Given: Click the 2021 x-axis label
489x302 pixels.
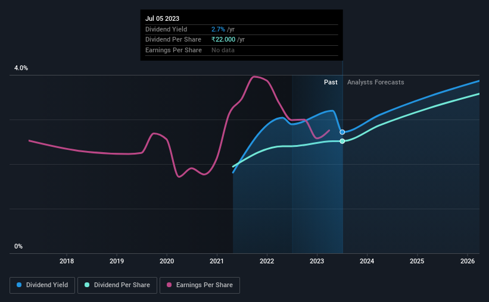Looking at the screenshot, I should pos(217,261).
